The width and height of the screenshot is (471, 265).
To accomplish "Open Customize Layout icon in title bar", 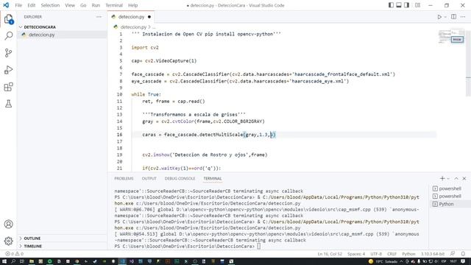I will click(417, 5).
